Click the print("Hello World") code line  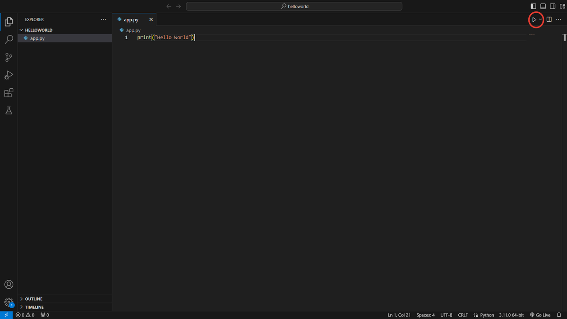pos(166,37)
